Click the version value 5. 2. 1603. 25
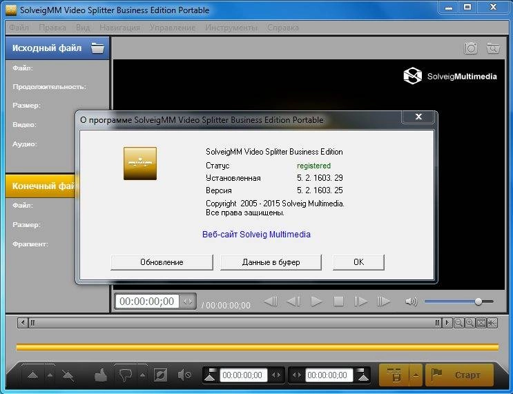 click(320, 190)
